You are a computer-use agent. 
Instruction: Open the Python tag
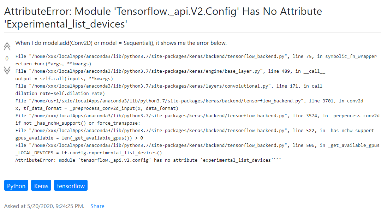tap(16, 186)
